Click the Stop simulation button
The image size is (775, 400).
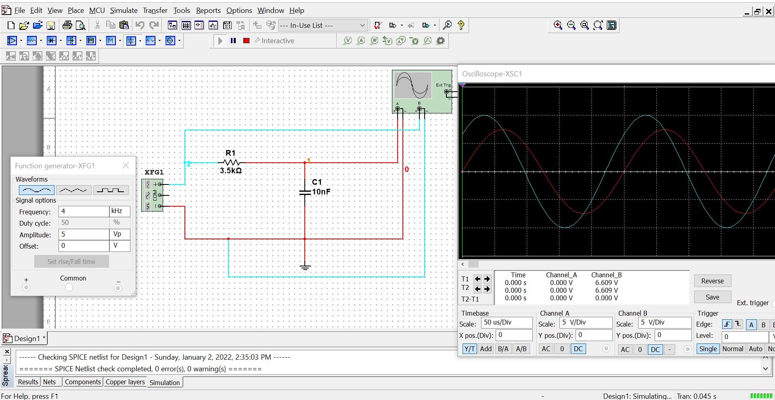click(246, 41)
